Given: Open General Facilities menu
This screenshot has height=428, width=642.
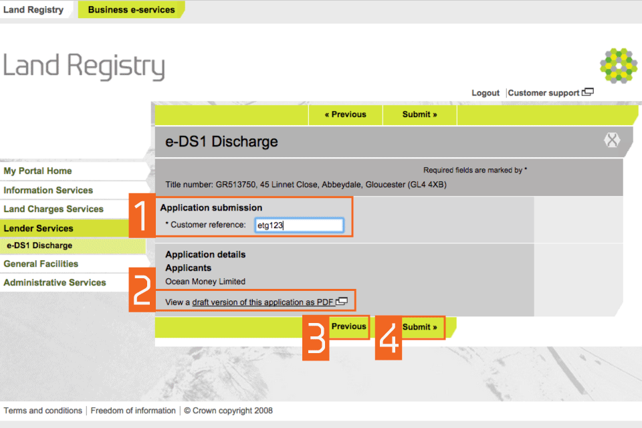Looking at the screenshot, I should tap(41, 263).
